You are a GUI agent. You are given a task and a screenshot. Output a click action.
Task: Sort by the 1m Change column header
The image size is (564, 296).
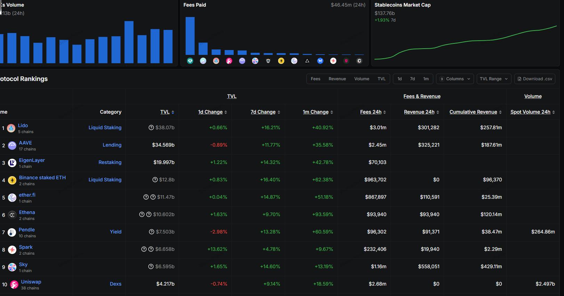[x=318, y=112]
